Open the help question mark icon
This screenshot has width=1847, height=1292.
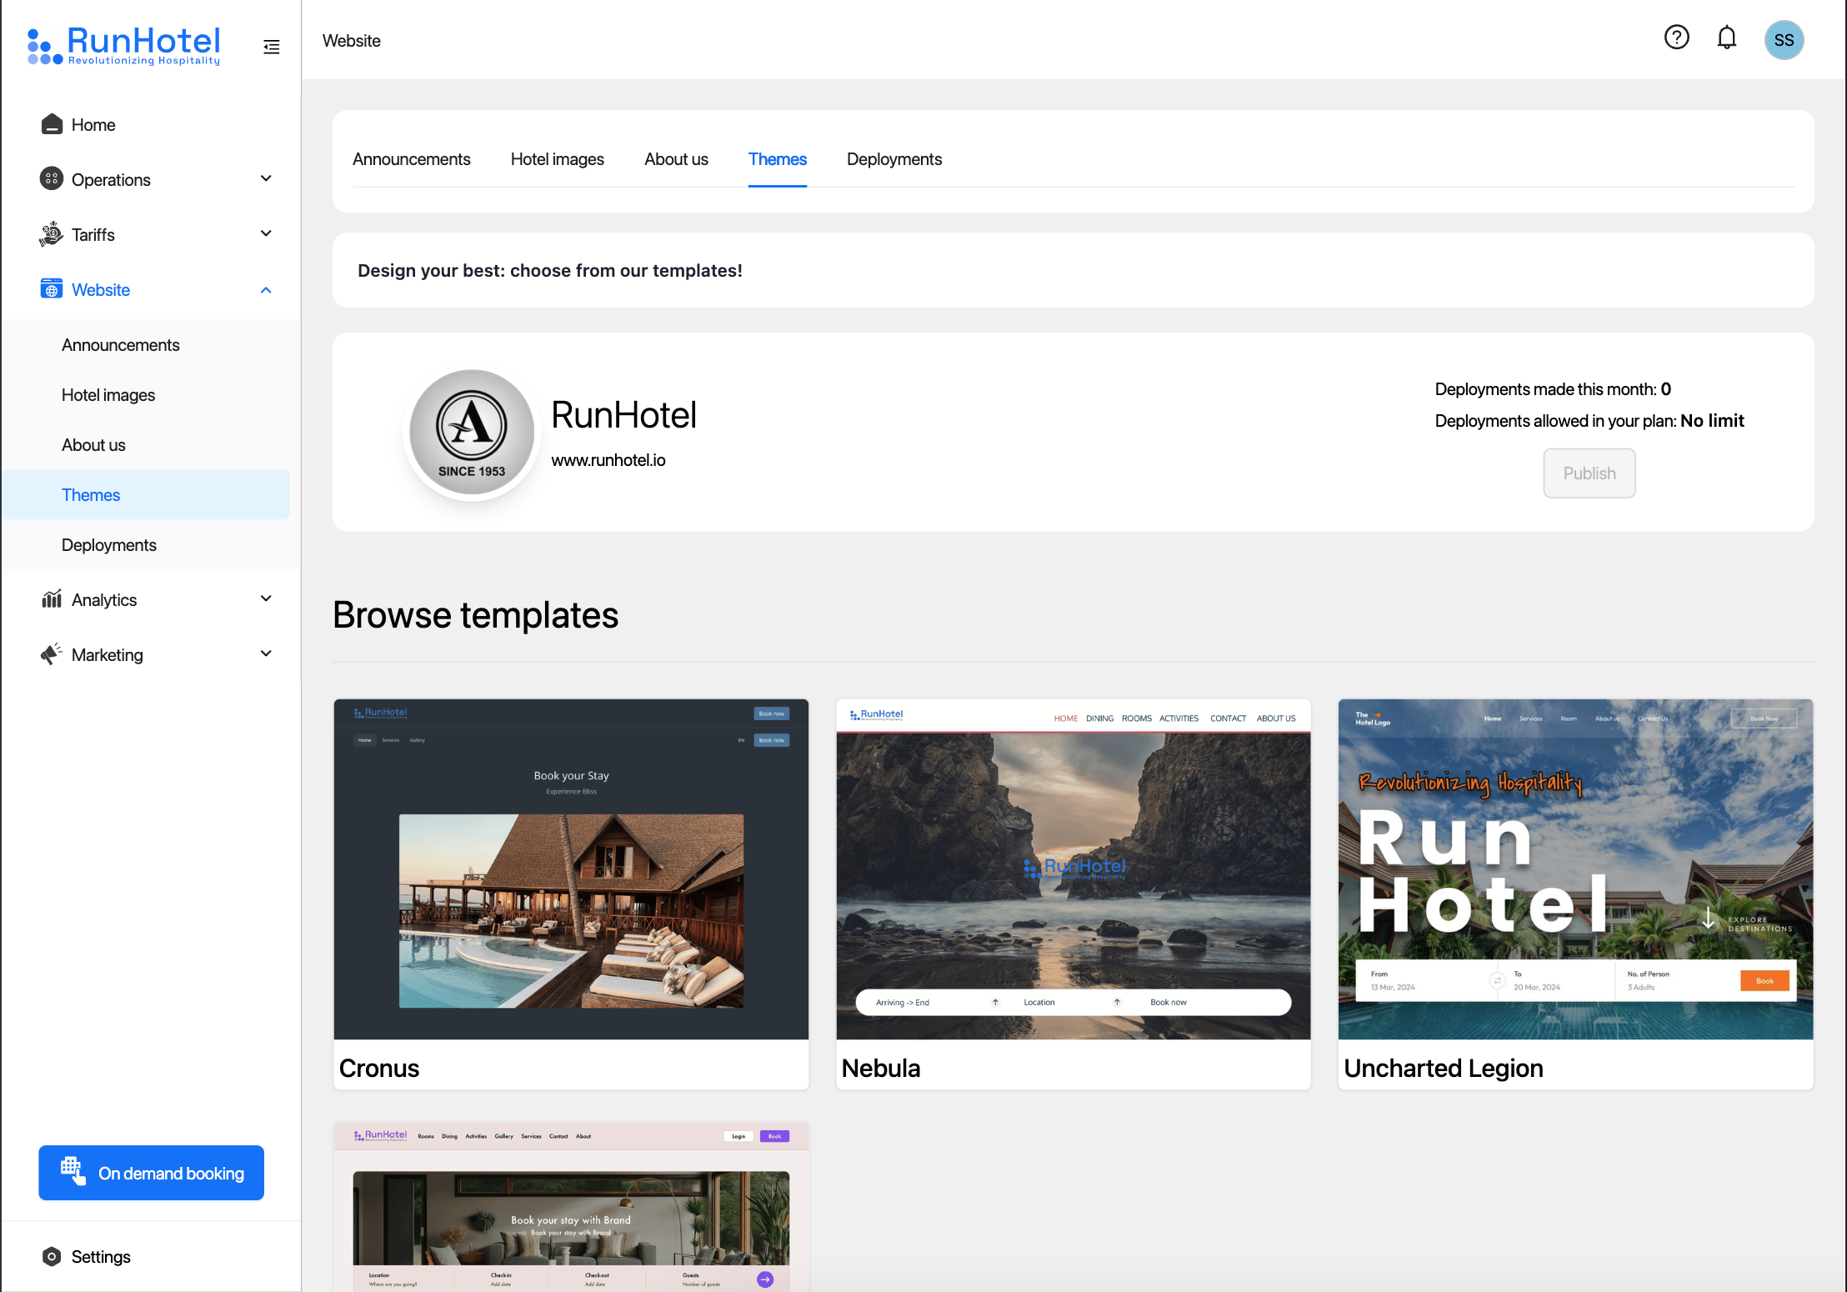[1676, 38]
